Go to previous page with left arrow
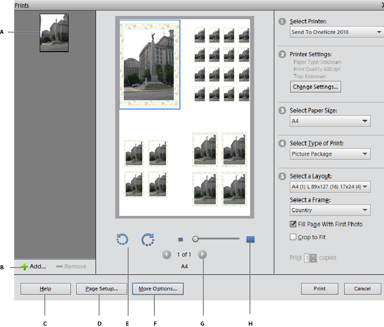Viewport: 384px width, 327px height. pyautogui.click(x=166, y=254)
